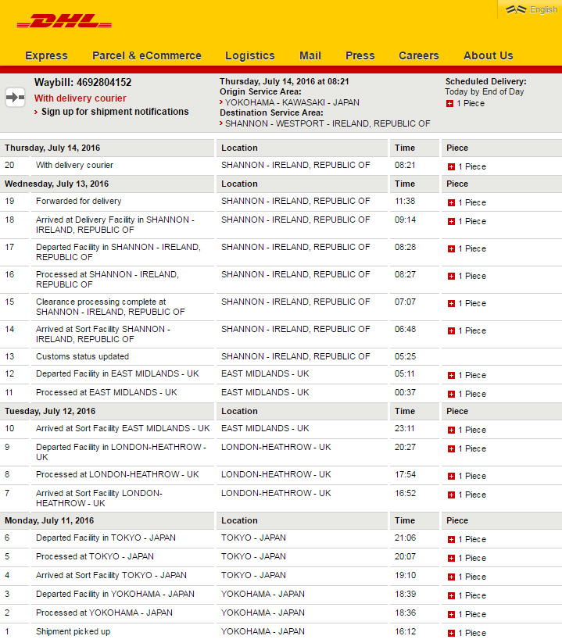Viewport: 562px width, 643px height.
Task: Click Today by End of Day text
Action: [x=485, y=92]
